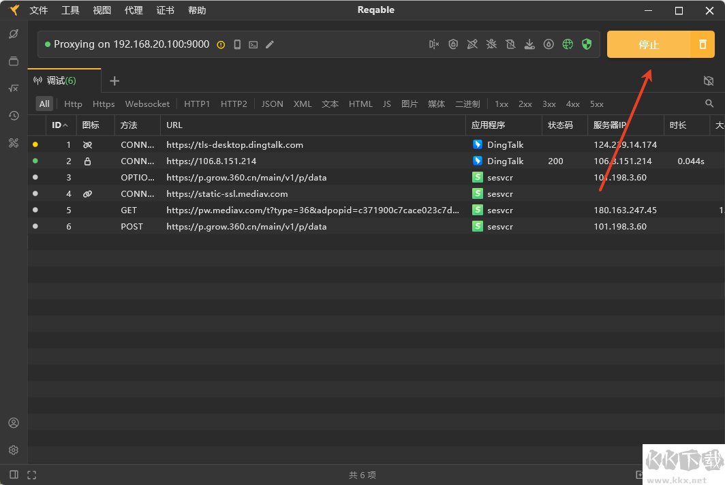Filter traffic by JSON type
The width and height of the screenshot is (725, 485).
273,104
